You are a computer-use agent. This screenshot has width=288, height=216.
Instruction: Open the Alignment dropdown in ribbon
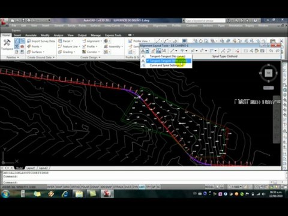92,41
